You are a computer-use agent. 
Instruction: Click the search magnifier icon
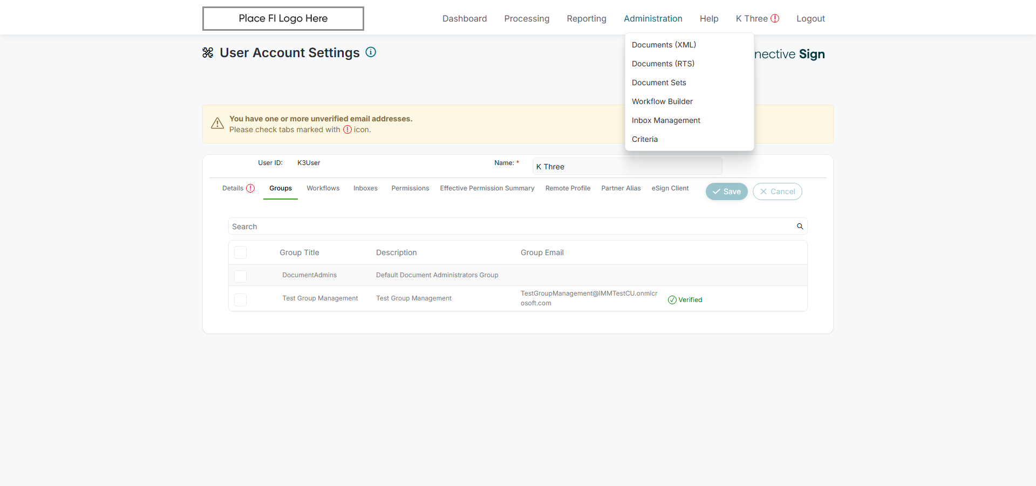pyautogui.click(x=800, y=227)
